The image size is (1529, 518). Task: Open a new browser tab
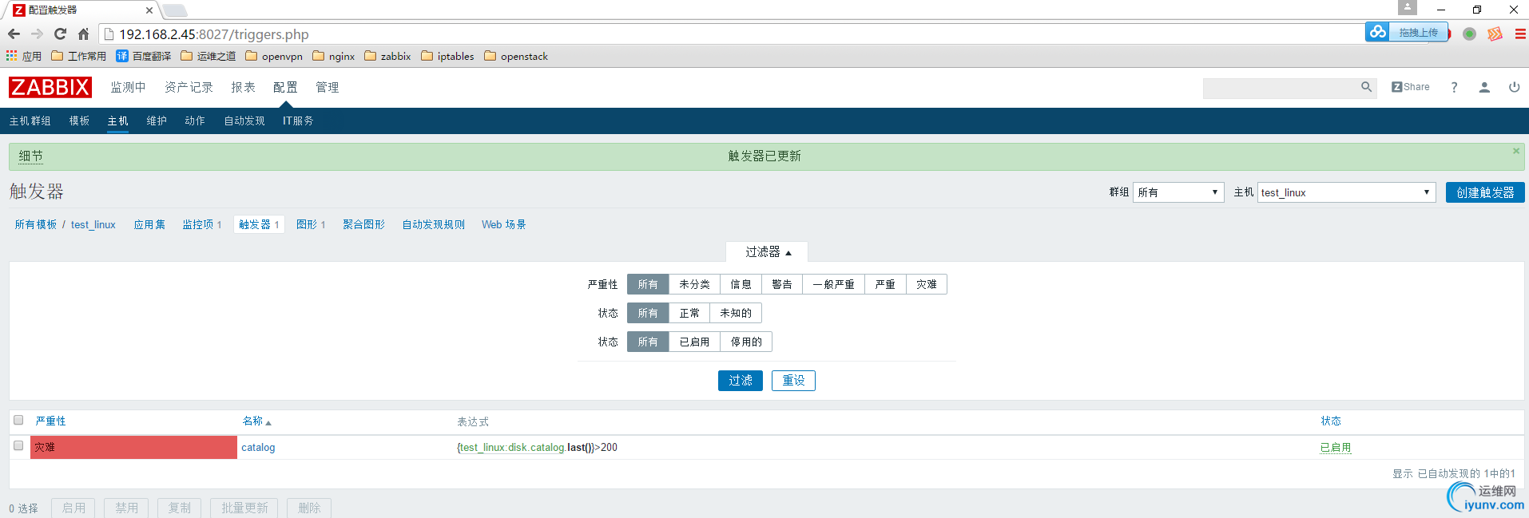click(x=174, y=10)
